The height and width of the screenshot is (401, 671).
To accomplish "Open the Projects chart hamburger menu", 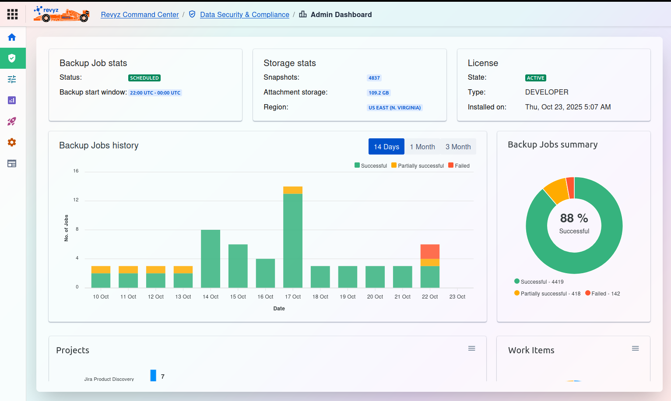I will [471, 348].
